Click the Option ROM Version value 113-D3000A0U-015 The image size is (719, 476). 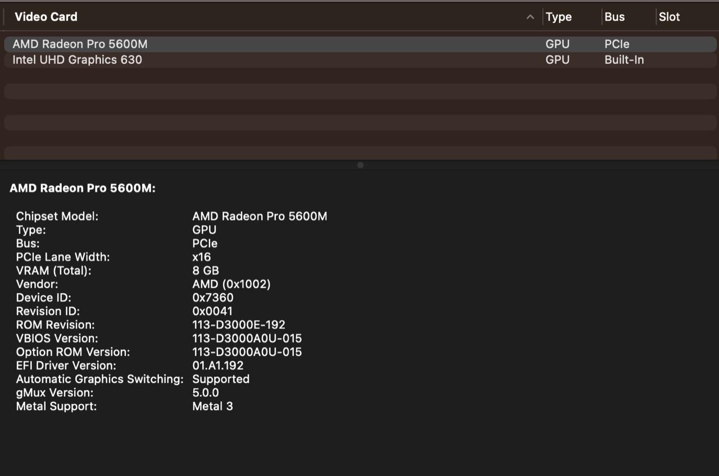pos(247,352)
